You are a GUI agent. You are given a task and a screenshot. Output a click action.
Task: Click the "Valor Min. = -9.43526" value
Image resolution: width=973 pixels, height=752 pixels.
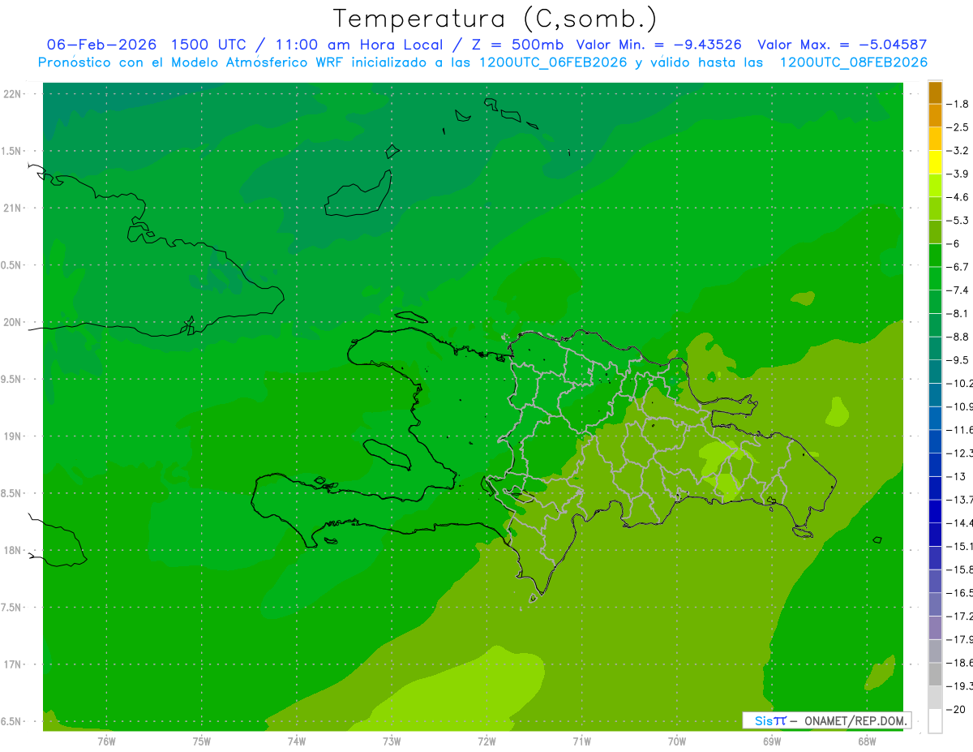coord(658,45)
